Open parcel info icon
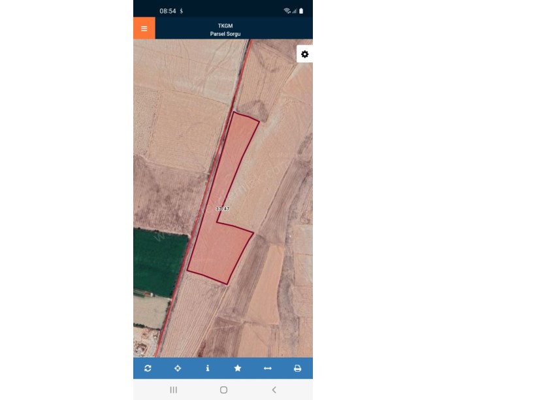 point(208,369)
